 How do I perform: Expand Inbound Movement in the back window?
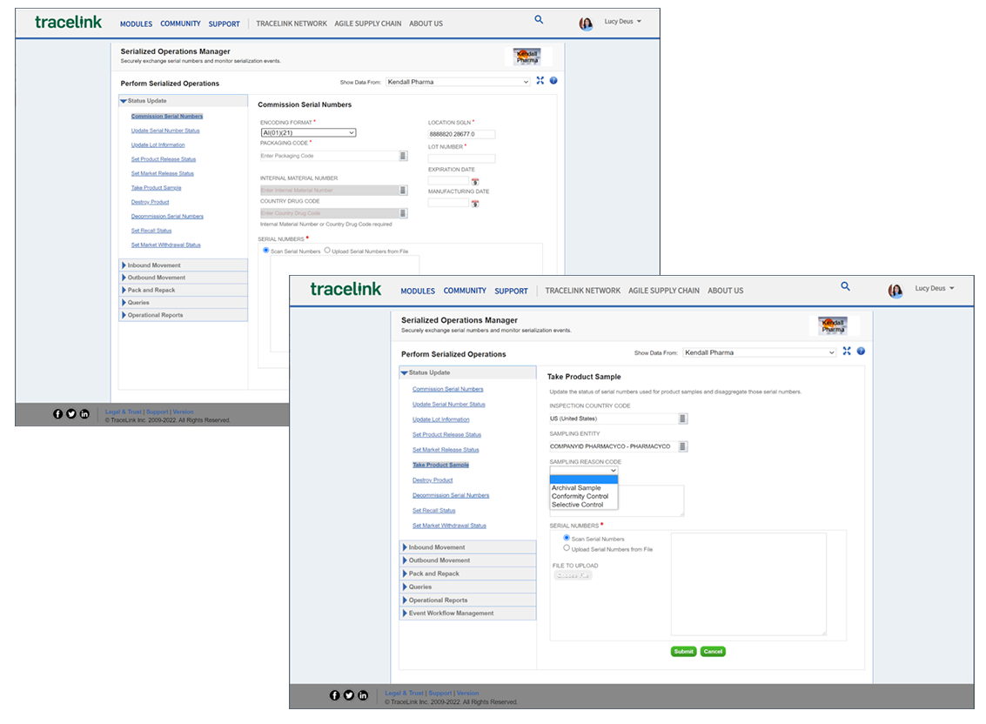(x=183, y=265)
